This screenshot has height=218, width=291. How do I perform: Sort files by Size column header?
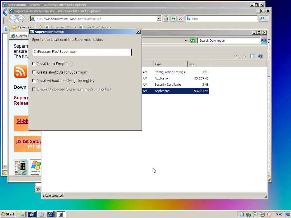pos(199,64)
